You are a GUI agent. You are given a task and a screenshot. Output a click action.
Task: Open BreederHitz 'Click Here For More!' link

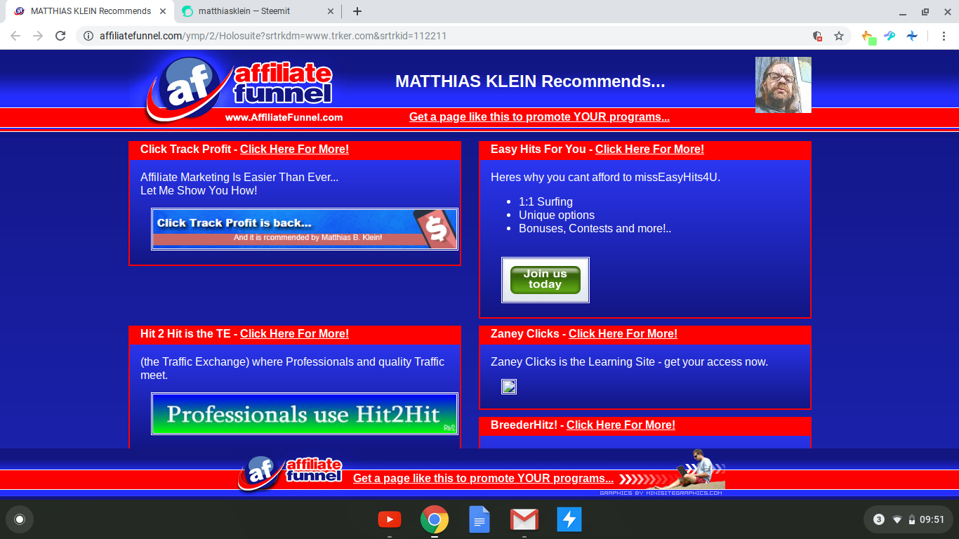[x=621, y=425]
